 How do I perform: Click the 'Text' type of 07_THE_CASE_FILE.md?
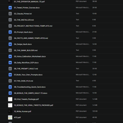pyautogui.click(x=77, y=81)
